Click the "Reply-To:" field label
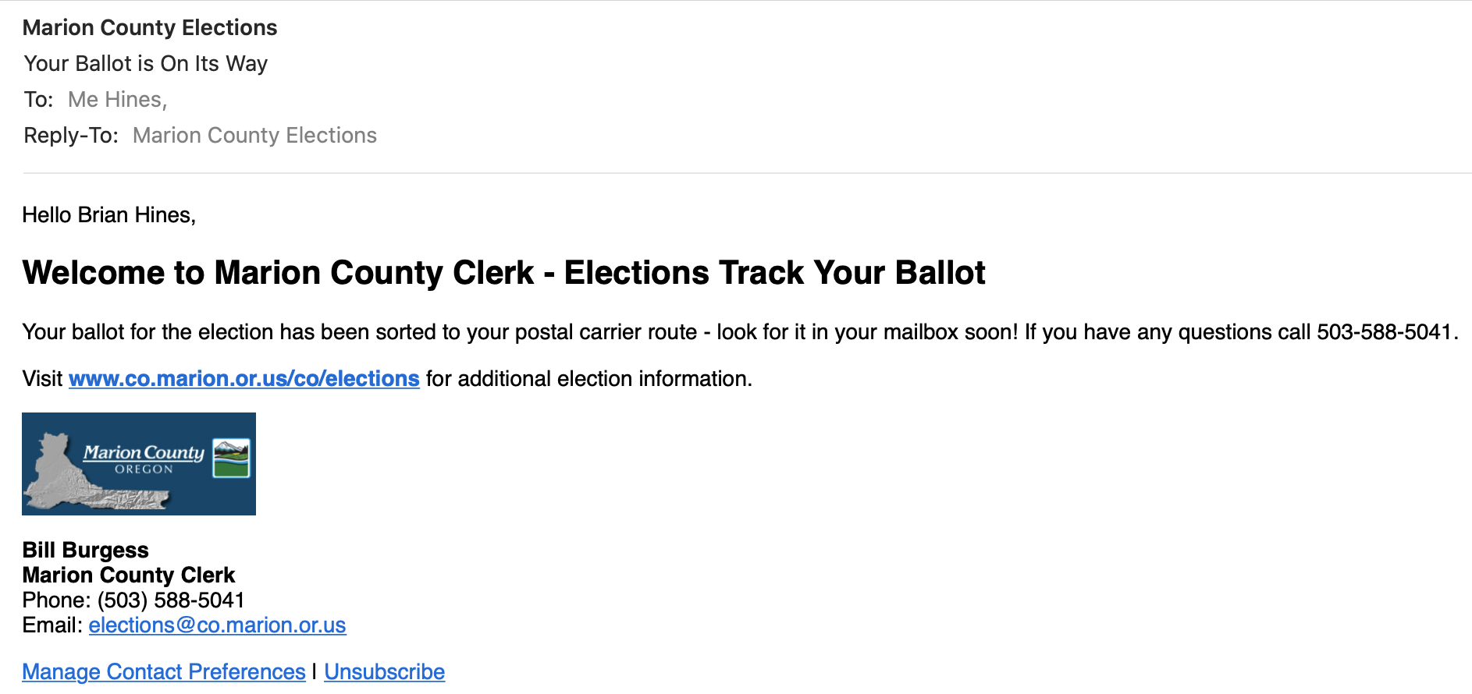Image resolution: width=1472 pixels, height=694 pixels. (x=71, y=136)
